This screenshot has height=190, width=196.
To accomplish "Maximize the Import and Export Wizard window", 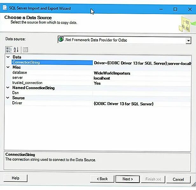I will point(175,9).
